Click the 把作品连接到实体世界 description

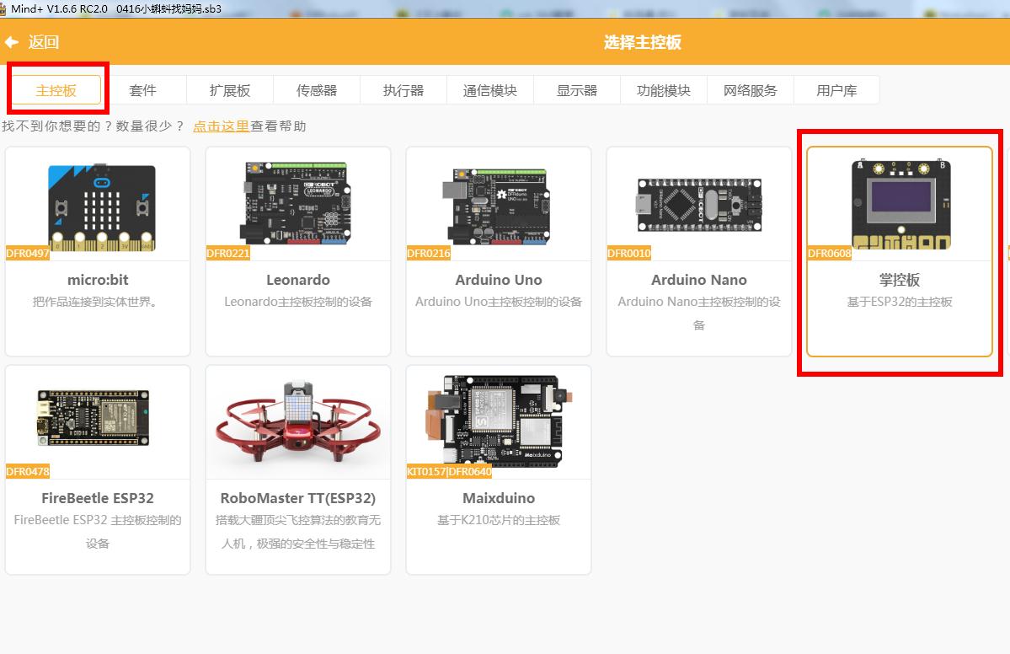pos(95,302)
